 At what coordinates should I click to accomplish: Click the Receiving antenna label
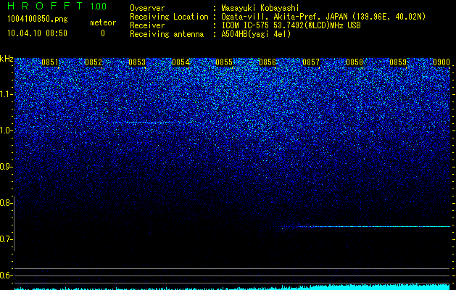[x=167, y=34]
